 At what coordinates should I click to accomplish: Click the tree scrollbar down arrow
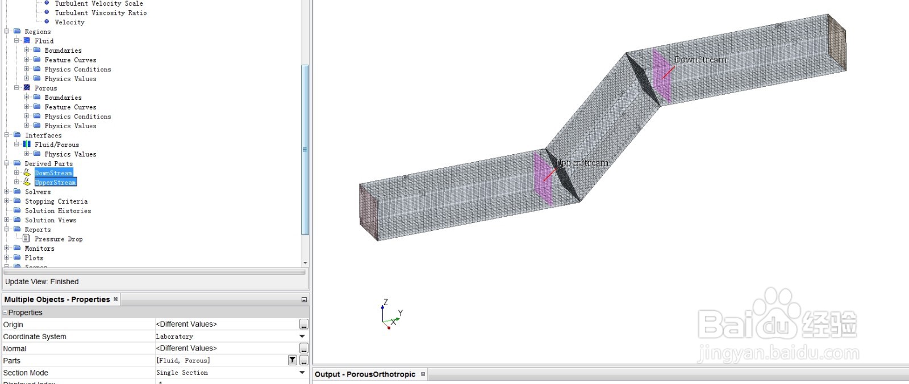[305, 263]
